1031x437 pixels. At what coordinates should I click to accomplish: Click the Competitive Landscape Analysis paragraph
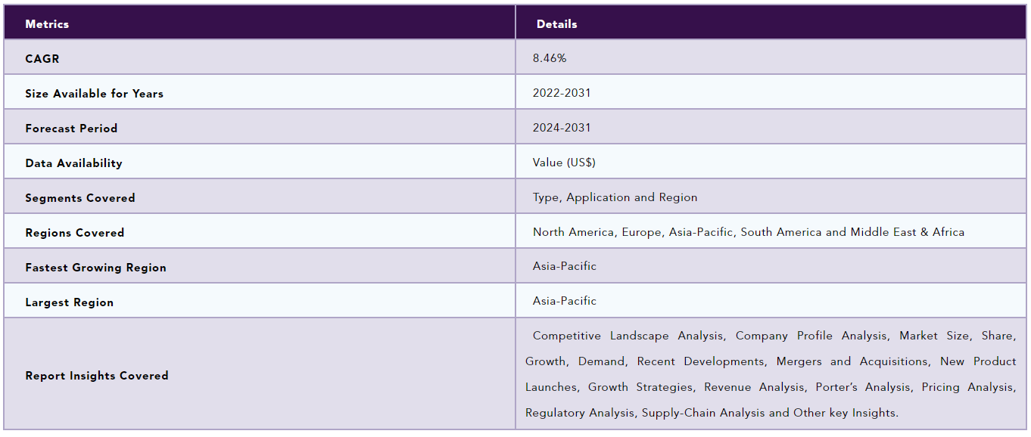(771, 374)
